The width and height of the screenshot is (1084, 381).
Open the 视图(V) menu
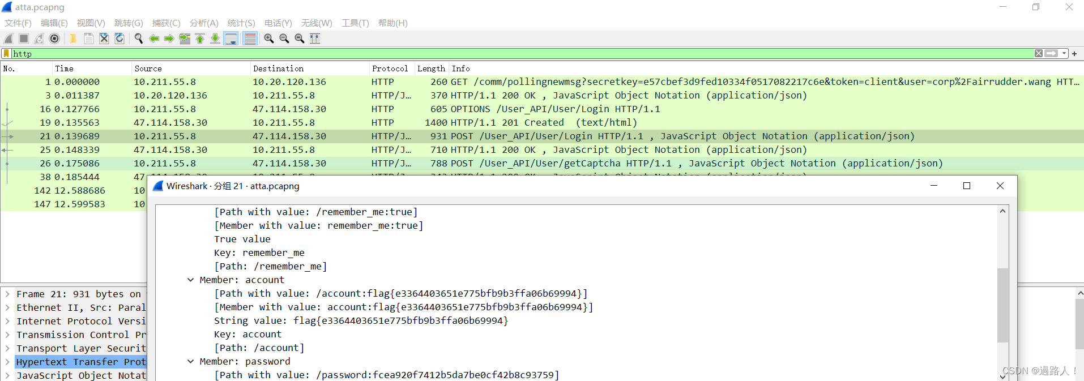[91, 23]
